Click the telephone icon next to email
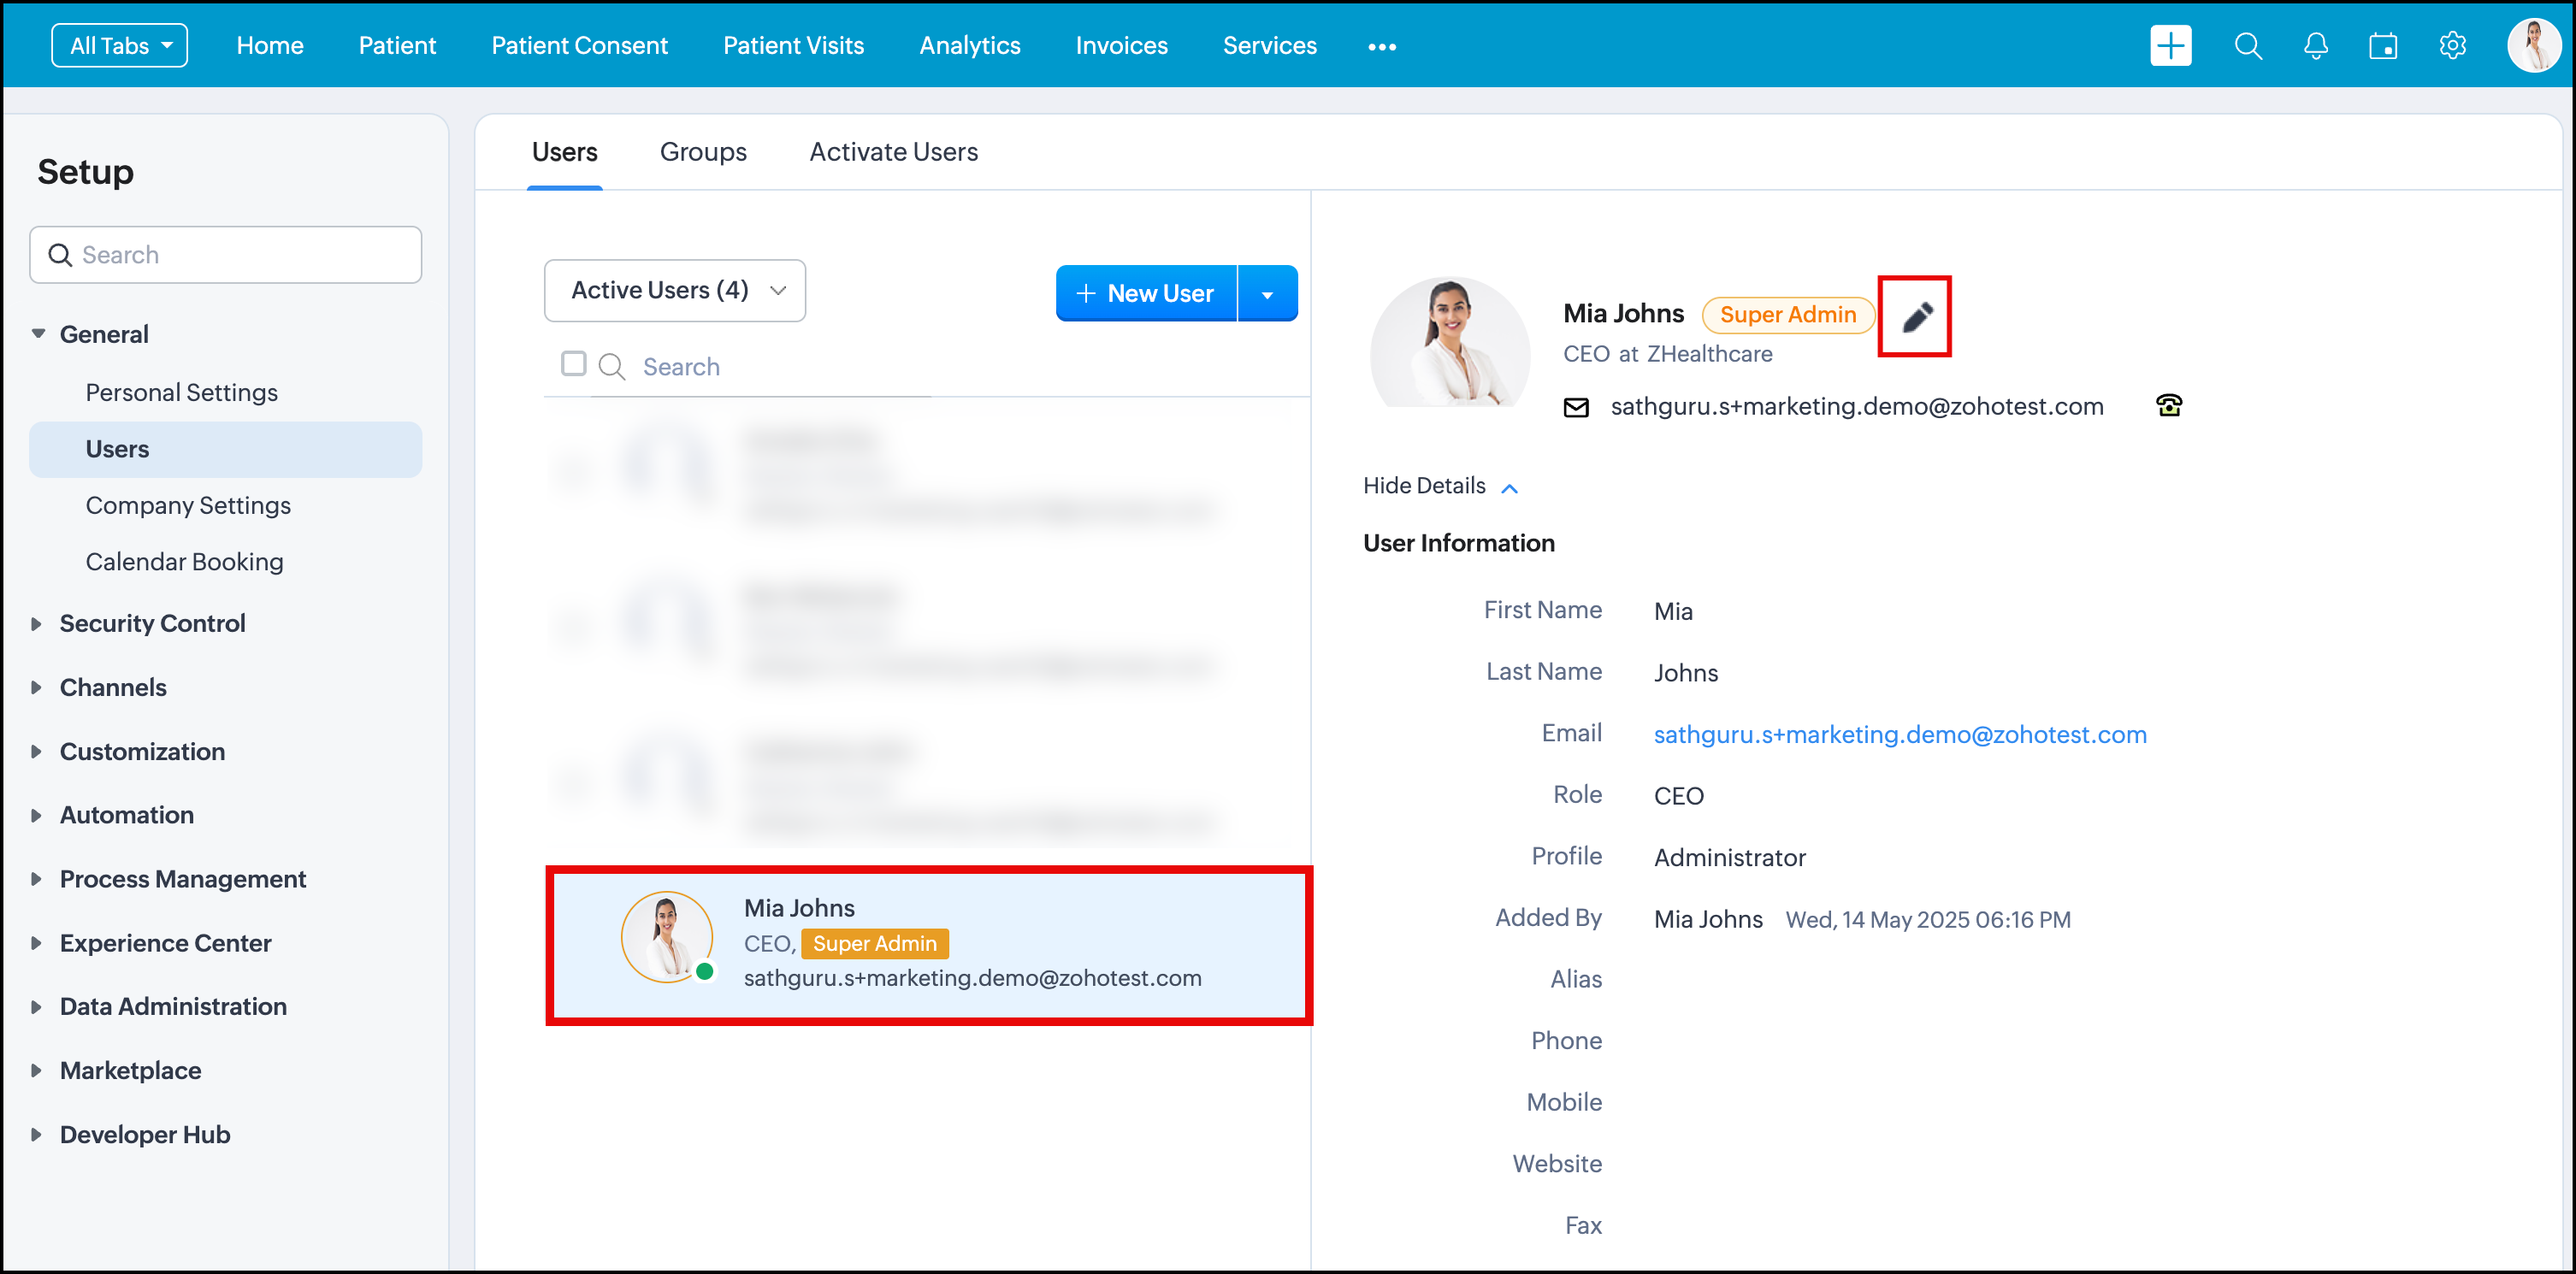2576x1274 pixels. (2168, 405)
